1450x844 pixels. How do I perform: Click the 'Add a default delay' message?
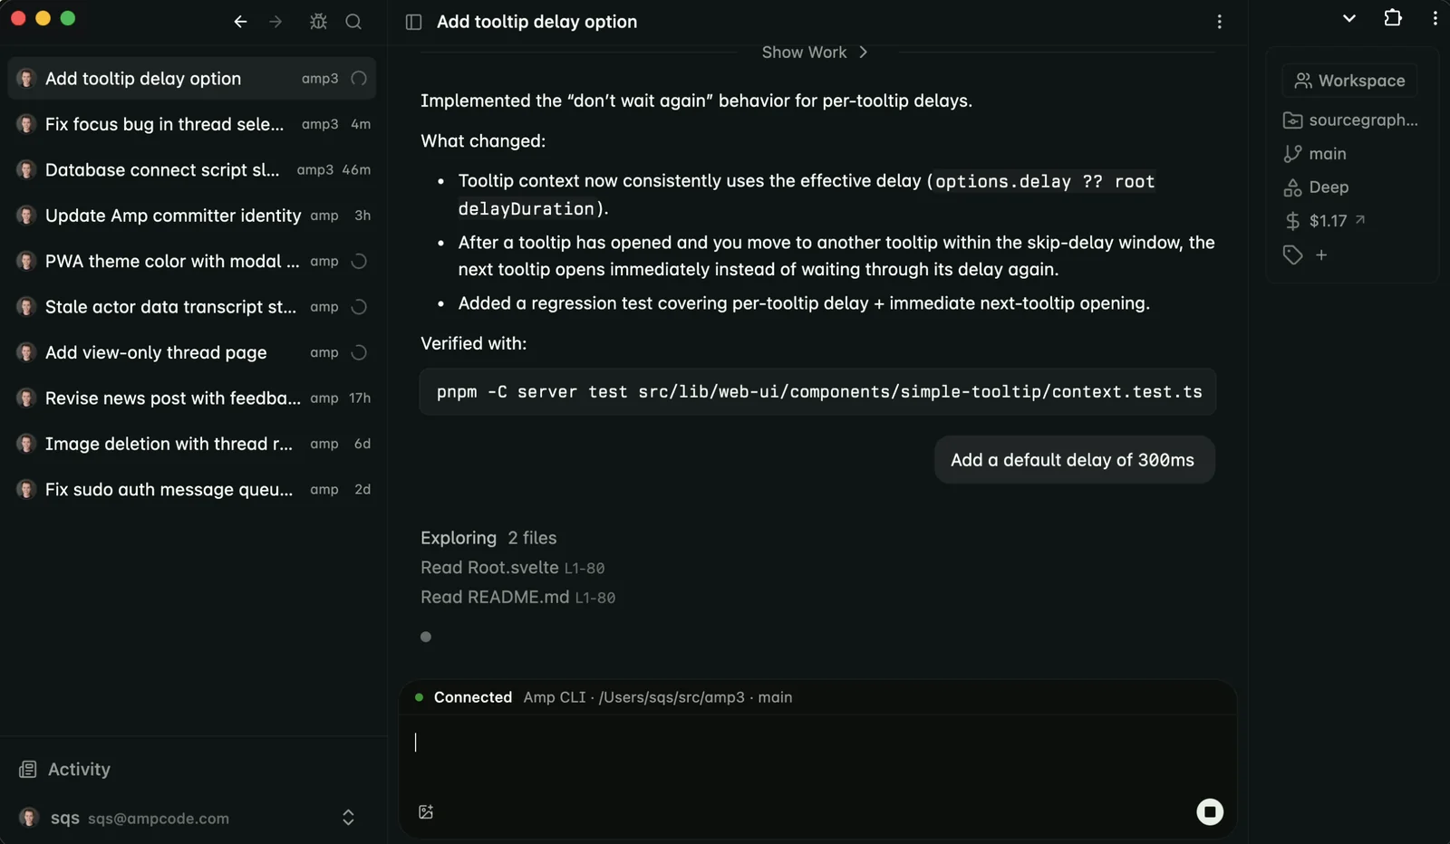pyautogui.click(x=1074, y=460)
